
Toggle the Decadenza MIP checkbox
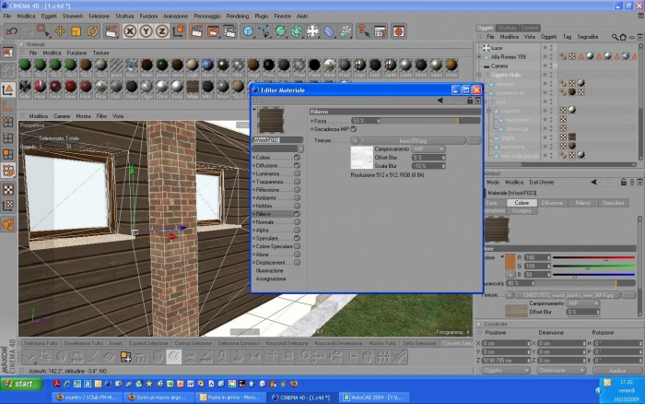click(x=353, y=129)
